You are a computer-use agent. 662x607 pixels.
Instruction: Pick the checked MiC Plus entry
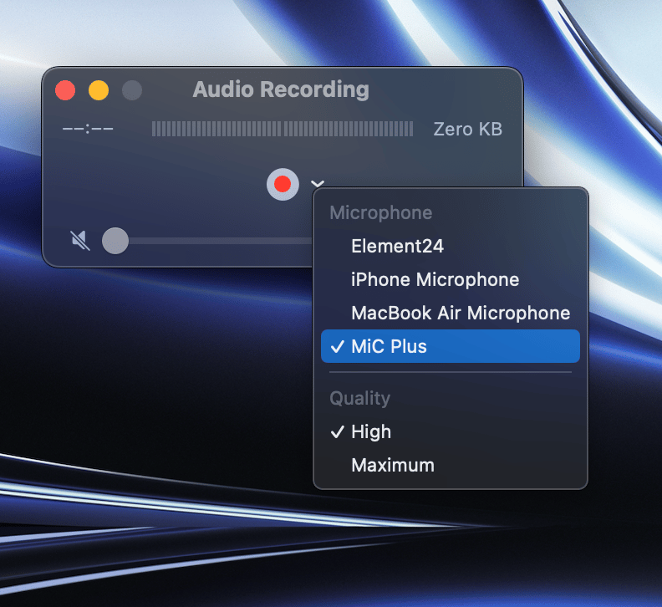pyautogui.click(x=450, y=346)
